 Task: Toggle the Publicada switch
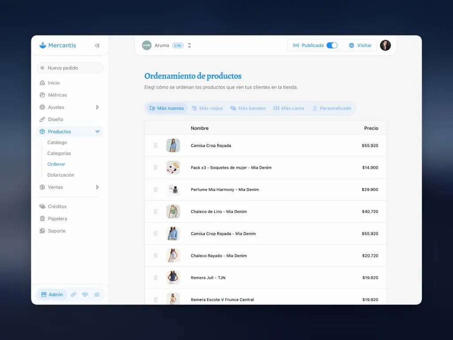point(332,46)
